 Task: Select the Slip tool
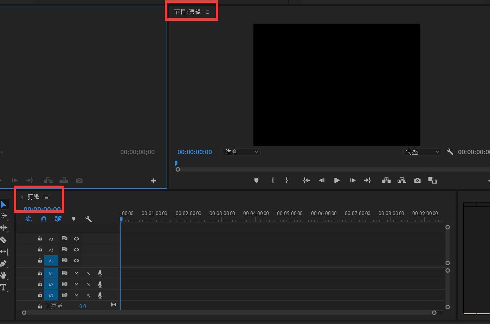[4, 251]
